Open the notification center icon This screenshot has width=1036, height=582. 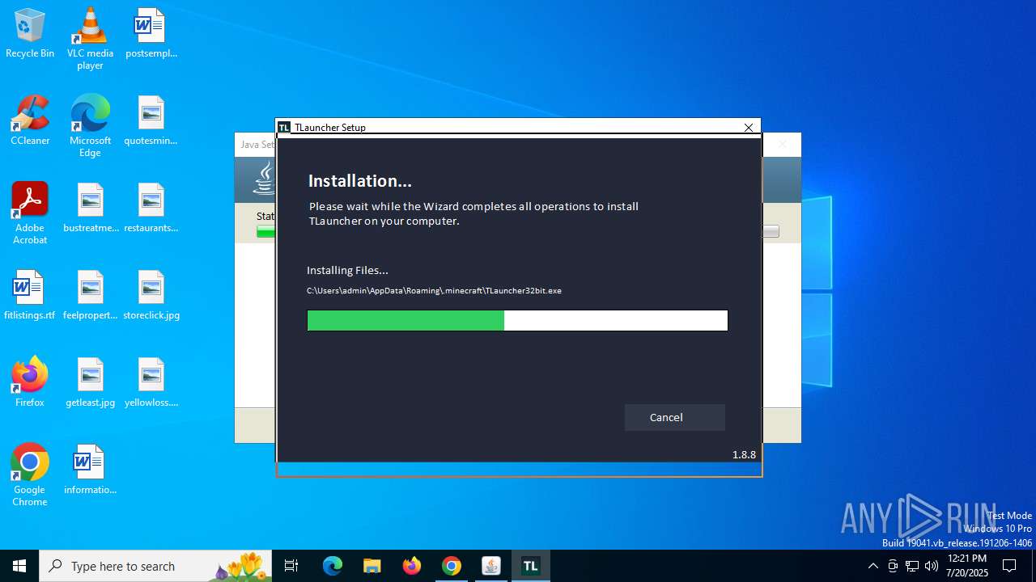[x=1009, y=566]
